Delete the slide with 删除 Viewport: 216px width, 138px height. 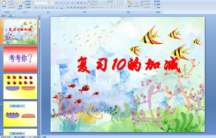point(28,7)
